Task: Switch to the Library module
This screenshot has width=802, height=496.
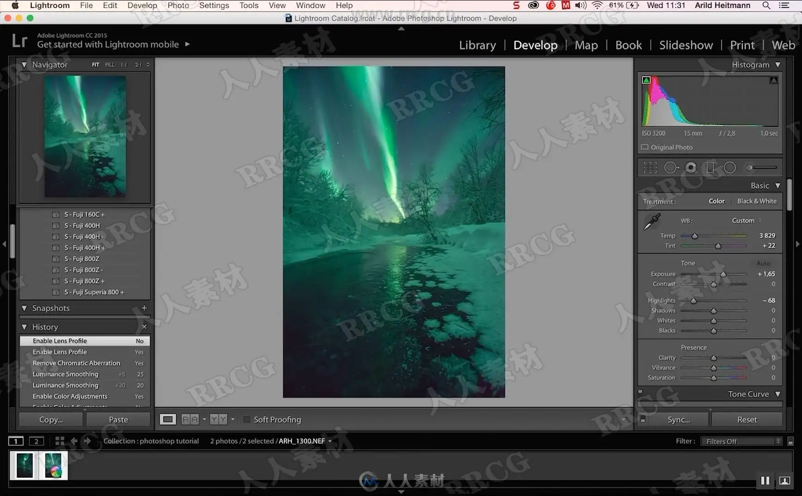Action: click(x=477, y=45)
